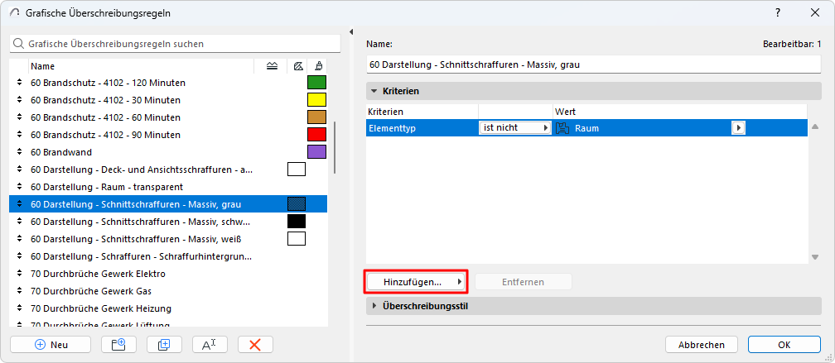Click reorder handle of 70 Durchbrüche Gewerk Gas
This screenshot has height=363, width=835.
coord(20,291)
